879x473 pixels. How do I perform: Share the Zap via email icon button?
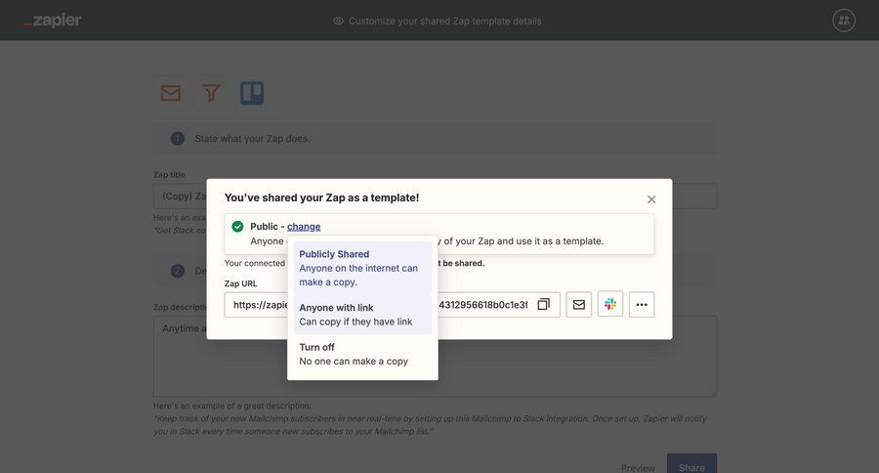[578, 304]
